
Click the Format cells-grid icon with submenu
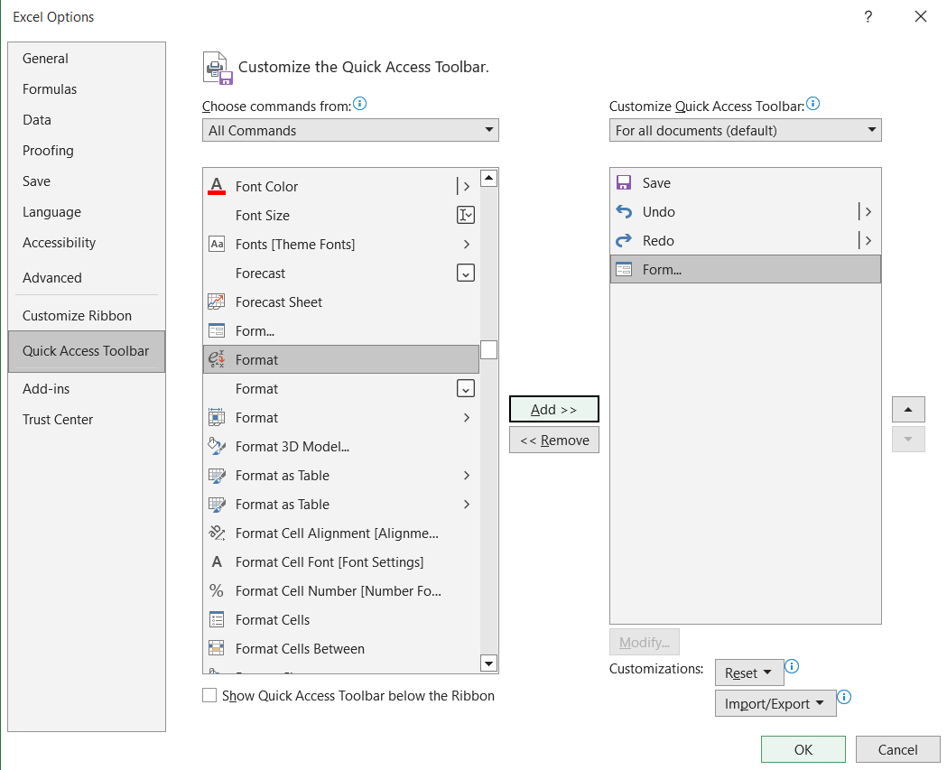[217, 417]
